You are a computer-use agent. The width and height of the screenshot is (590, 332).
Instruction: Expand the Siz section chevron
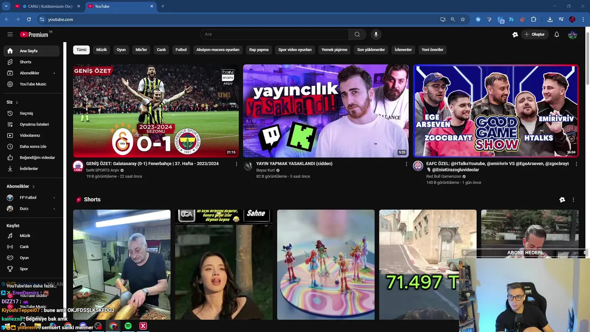pyautogui.click(x=17, y=102)
